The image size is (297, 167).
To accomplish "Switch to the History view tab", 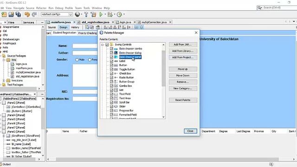I will (x=75, y=27).
